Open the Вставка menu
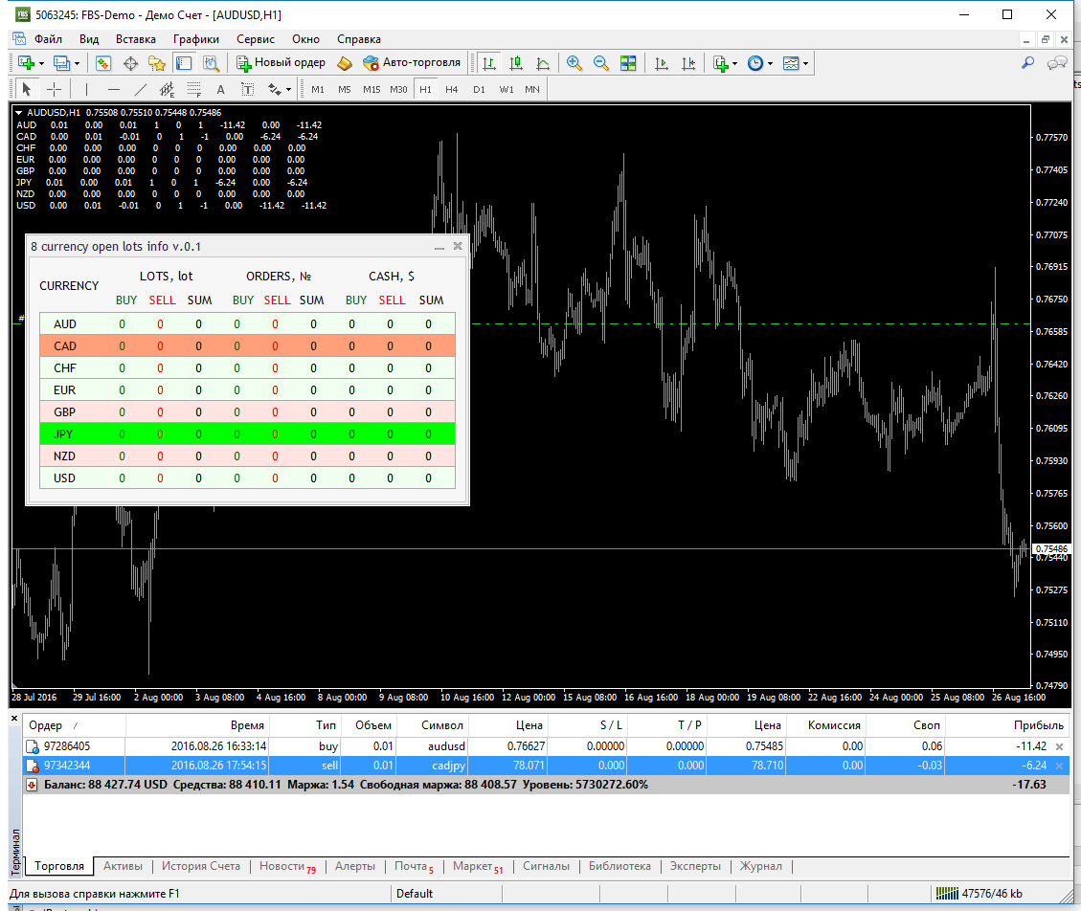 pos(136,39)
